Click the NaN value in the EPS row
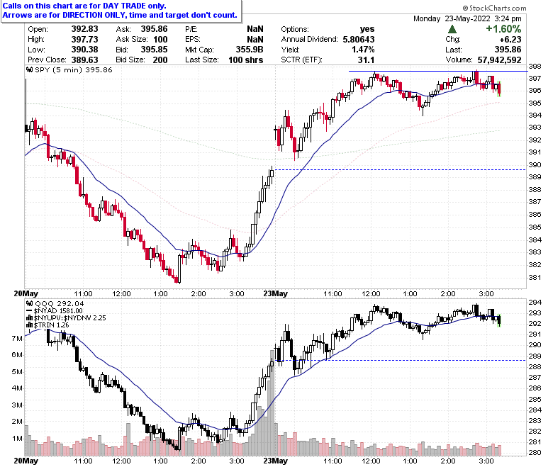 pos(255,40)
